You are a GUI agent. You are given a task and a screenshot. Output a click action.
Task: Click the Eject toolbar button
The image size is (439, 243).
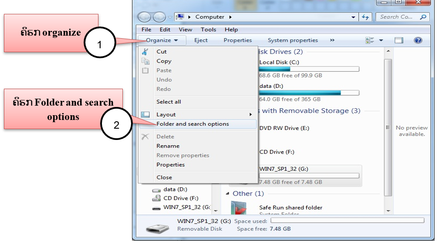coord(201,40)
